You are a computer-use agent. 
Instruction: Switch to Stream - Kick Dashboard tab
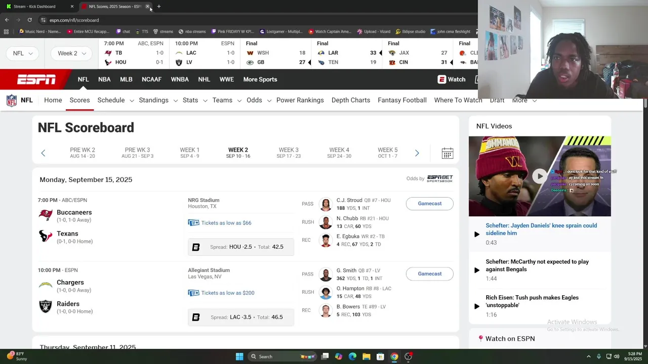click(39, 7)
